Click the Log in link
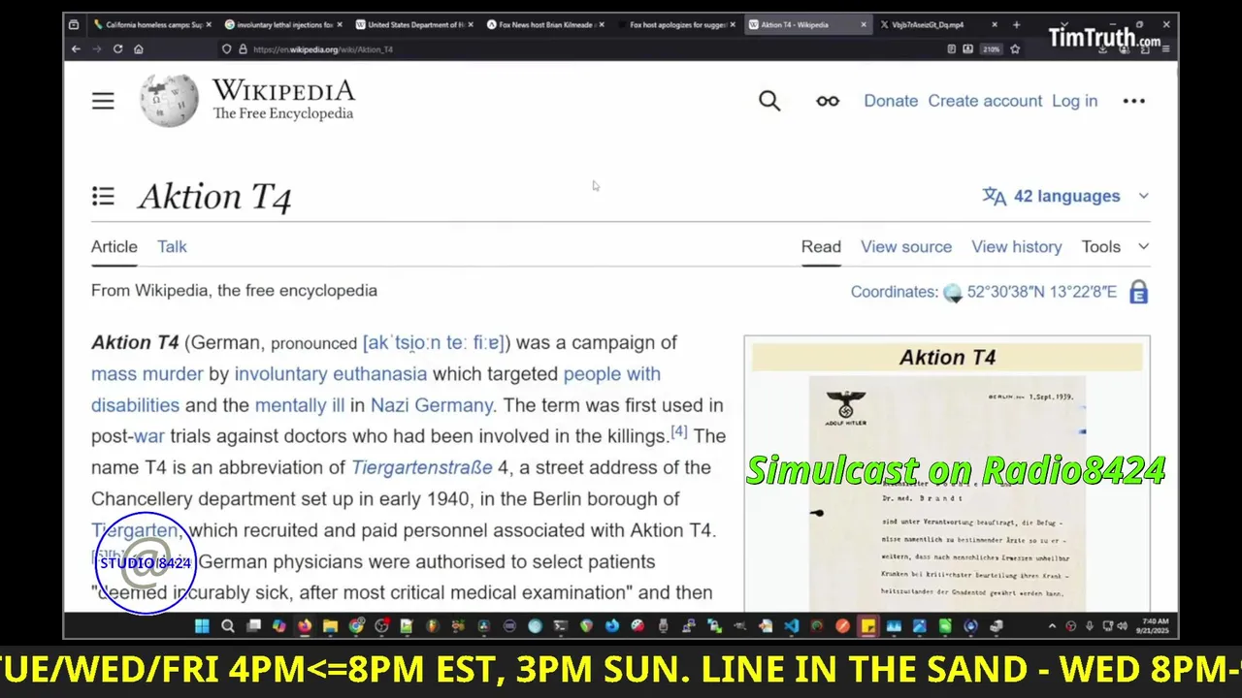The width and height of the screenshot is (1242, 698). 1075,101
